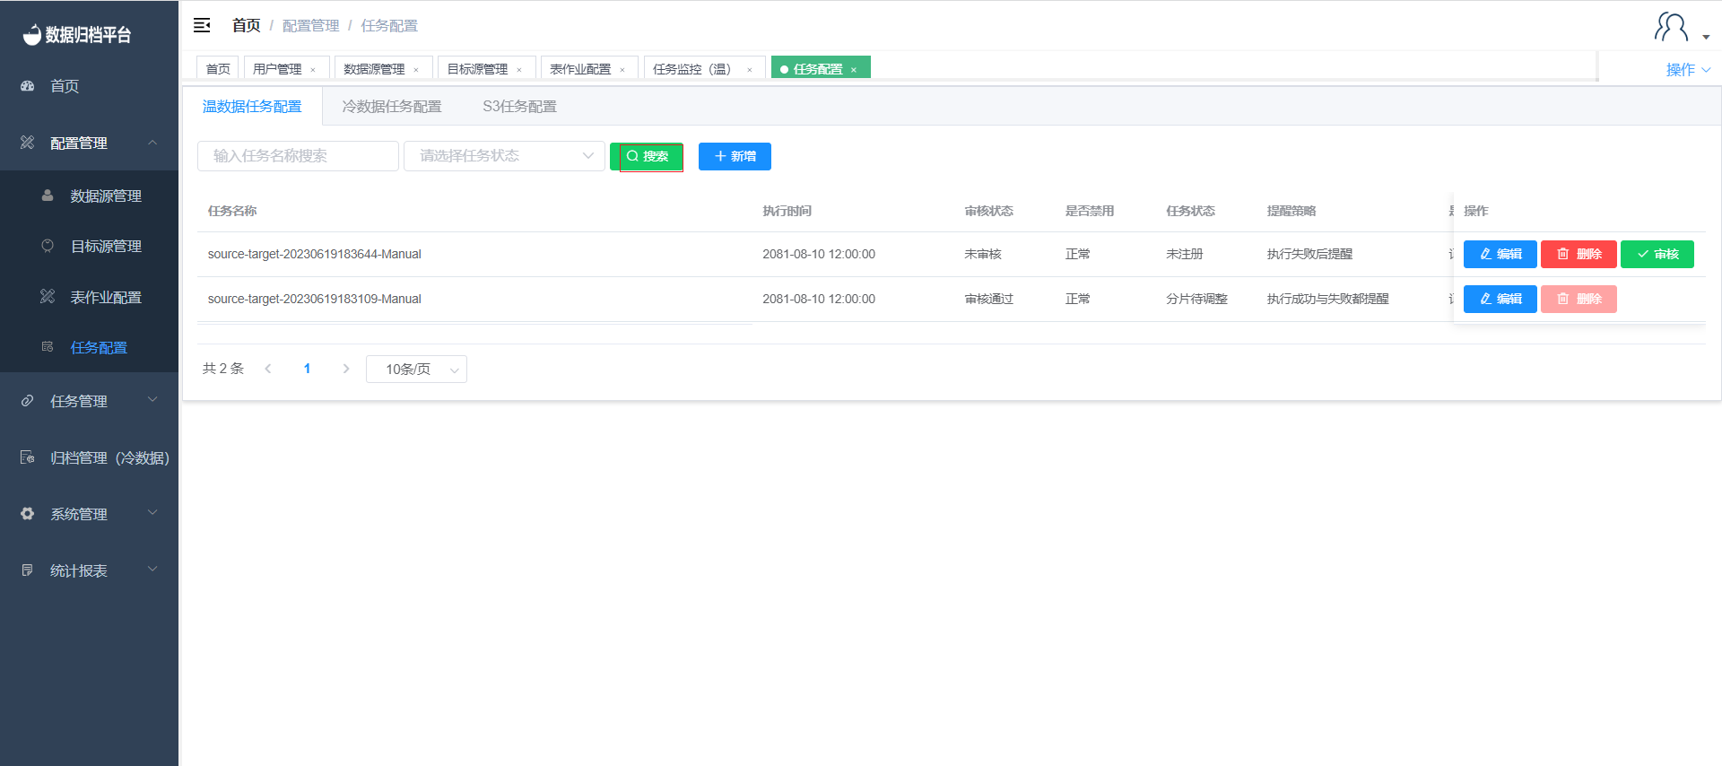Open the 请选择任务状态 dropdown

(504, 156)
